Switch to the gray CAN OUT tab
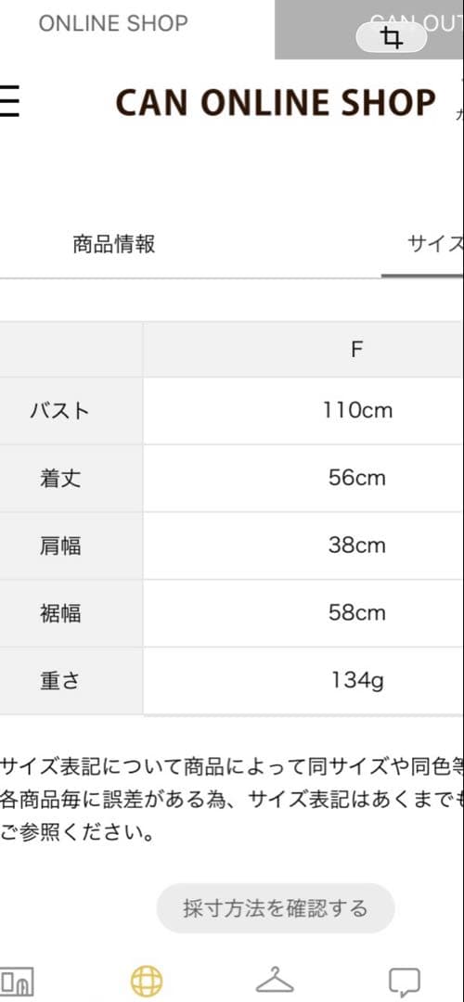The height and width of the screenshot is (1002, 464). coord(369,30)
